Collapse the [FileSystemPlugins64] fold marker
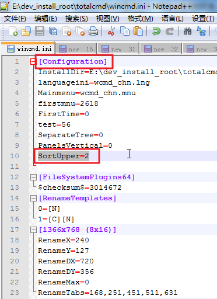The width and height of the screenshot is (217, 299). [x=33, y=177]
